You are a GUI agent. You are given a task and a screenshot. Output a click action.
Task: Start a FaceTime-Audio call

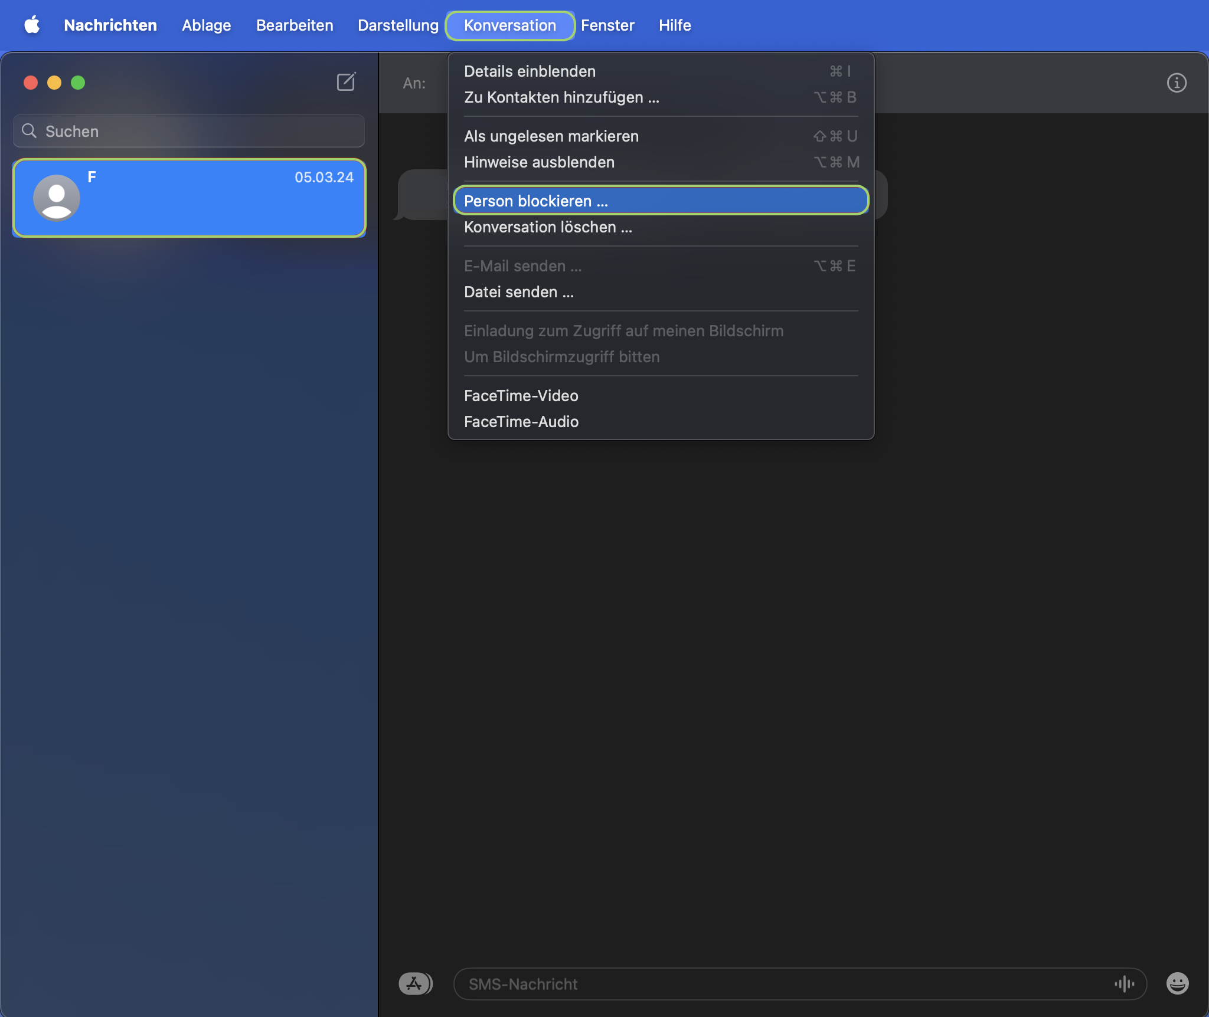point(521,422)
